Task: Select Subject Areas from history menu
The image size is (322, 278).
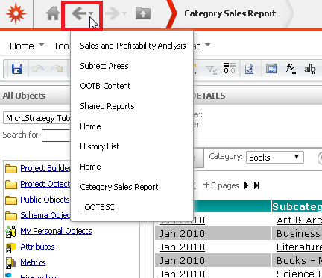Action: (104, 66)
